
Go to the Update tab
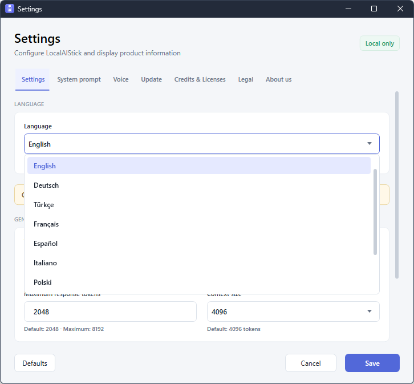pos(151,79)
